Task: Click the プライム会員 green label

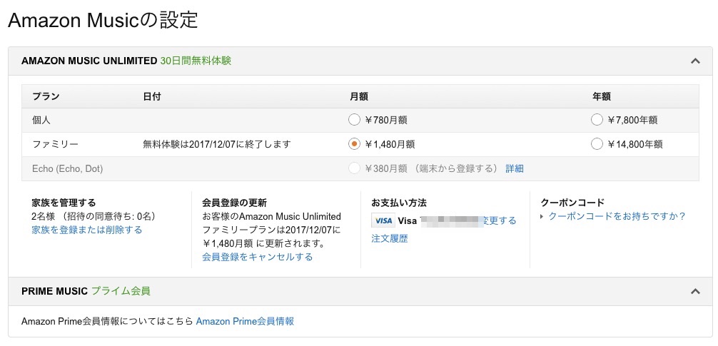Action: pyautogui.click(x=121, y=291)
